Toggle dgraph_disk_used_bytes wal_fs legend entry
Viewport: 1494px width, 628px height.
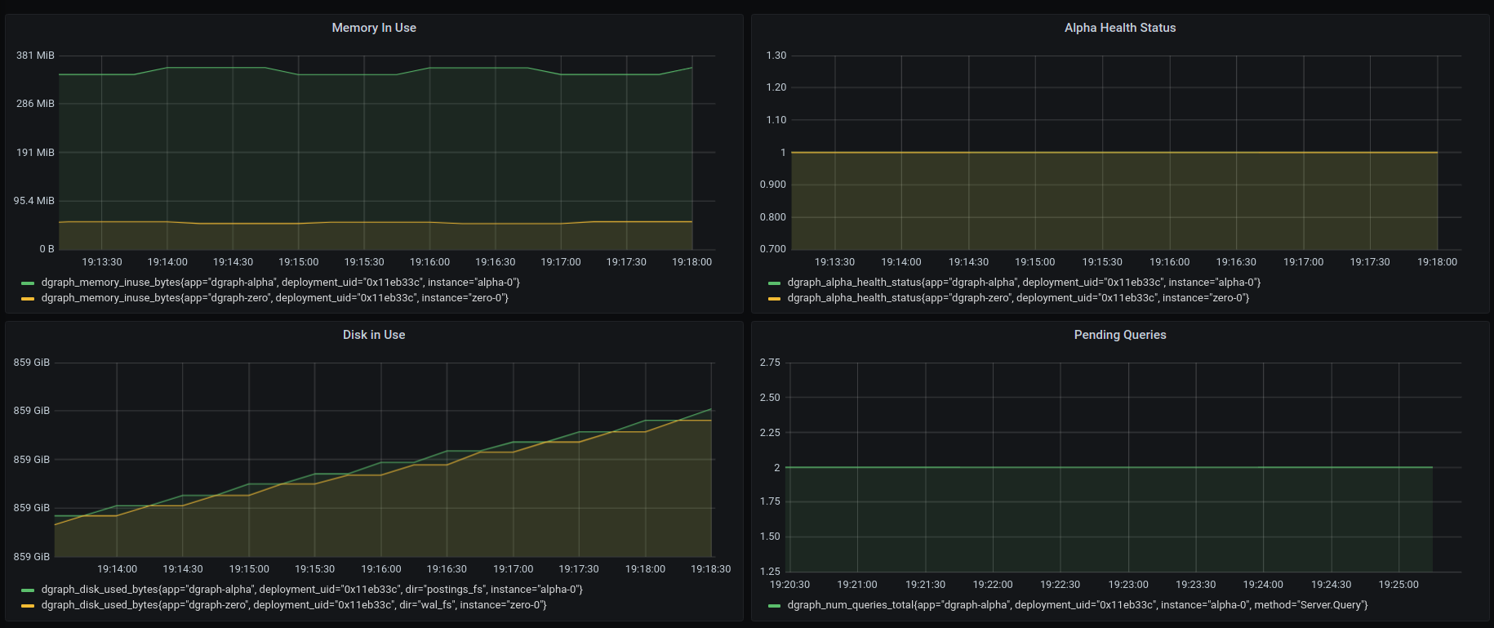pyautogui.click(x=294, y=605)
